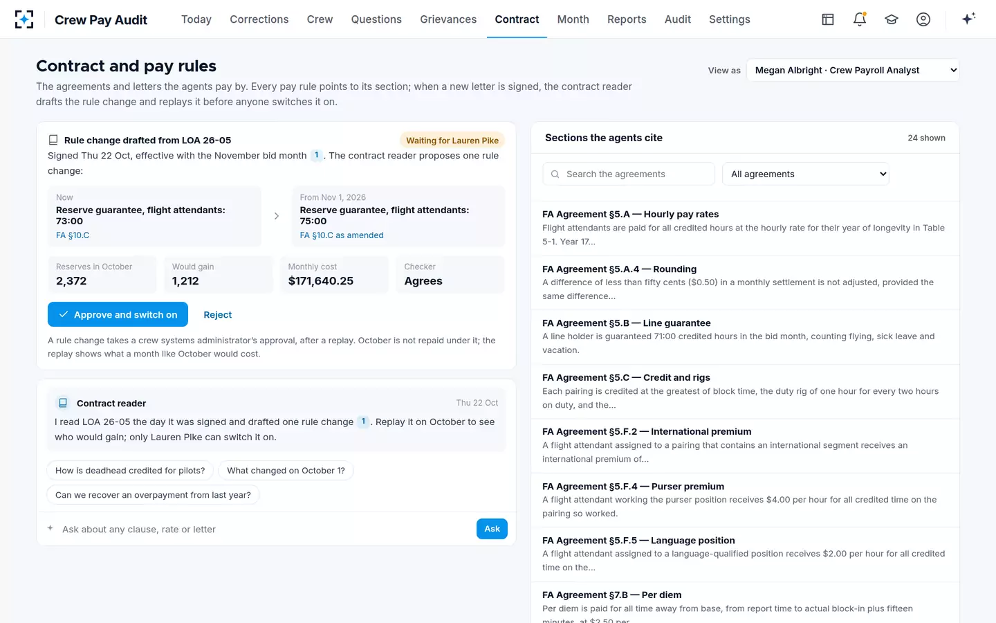Choose 'What changed on October 1?' suggestion

pos(286,471)
